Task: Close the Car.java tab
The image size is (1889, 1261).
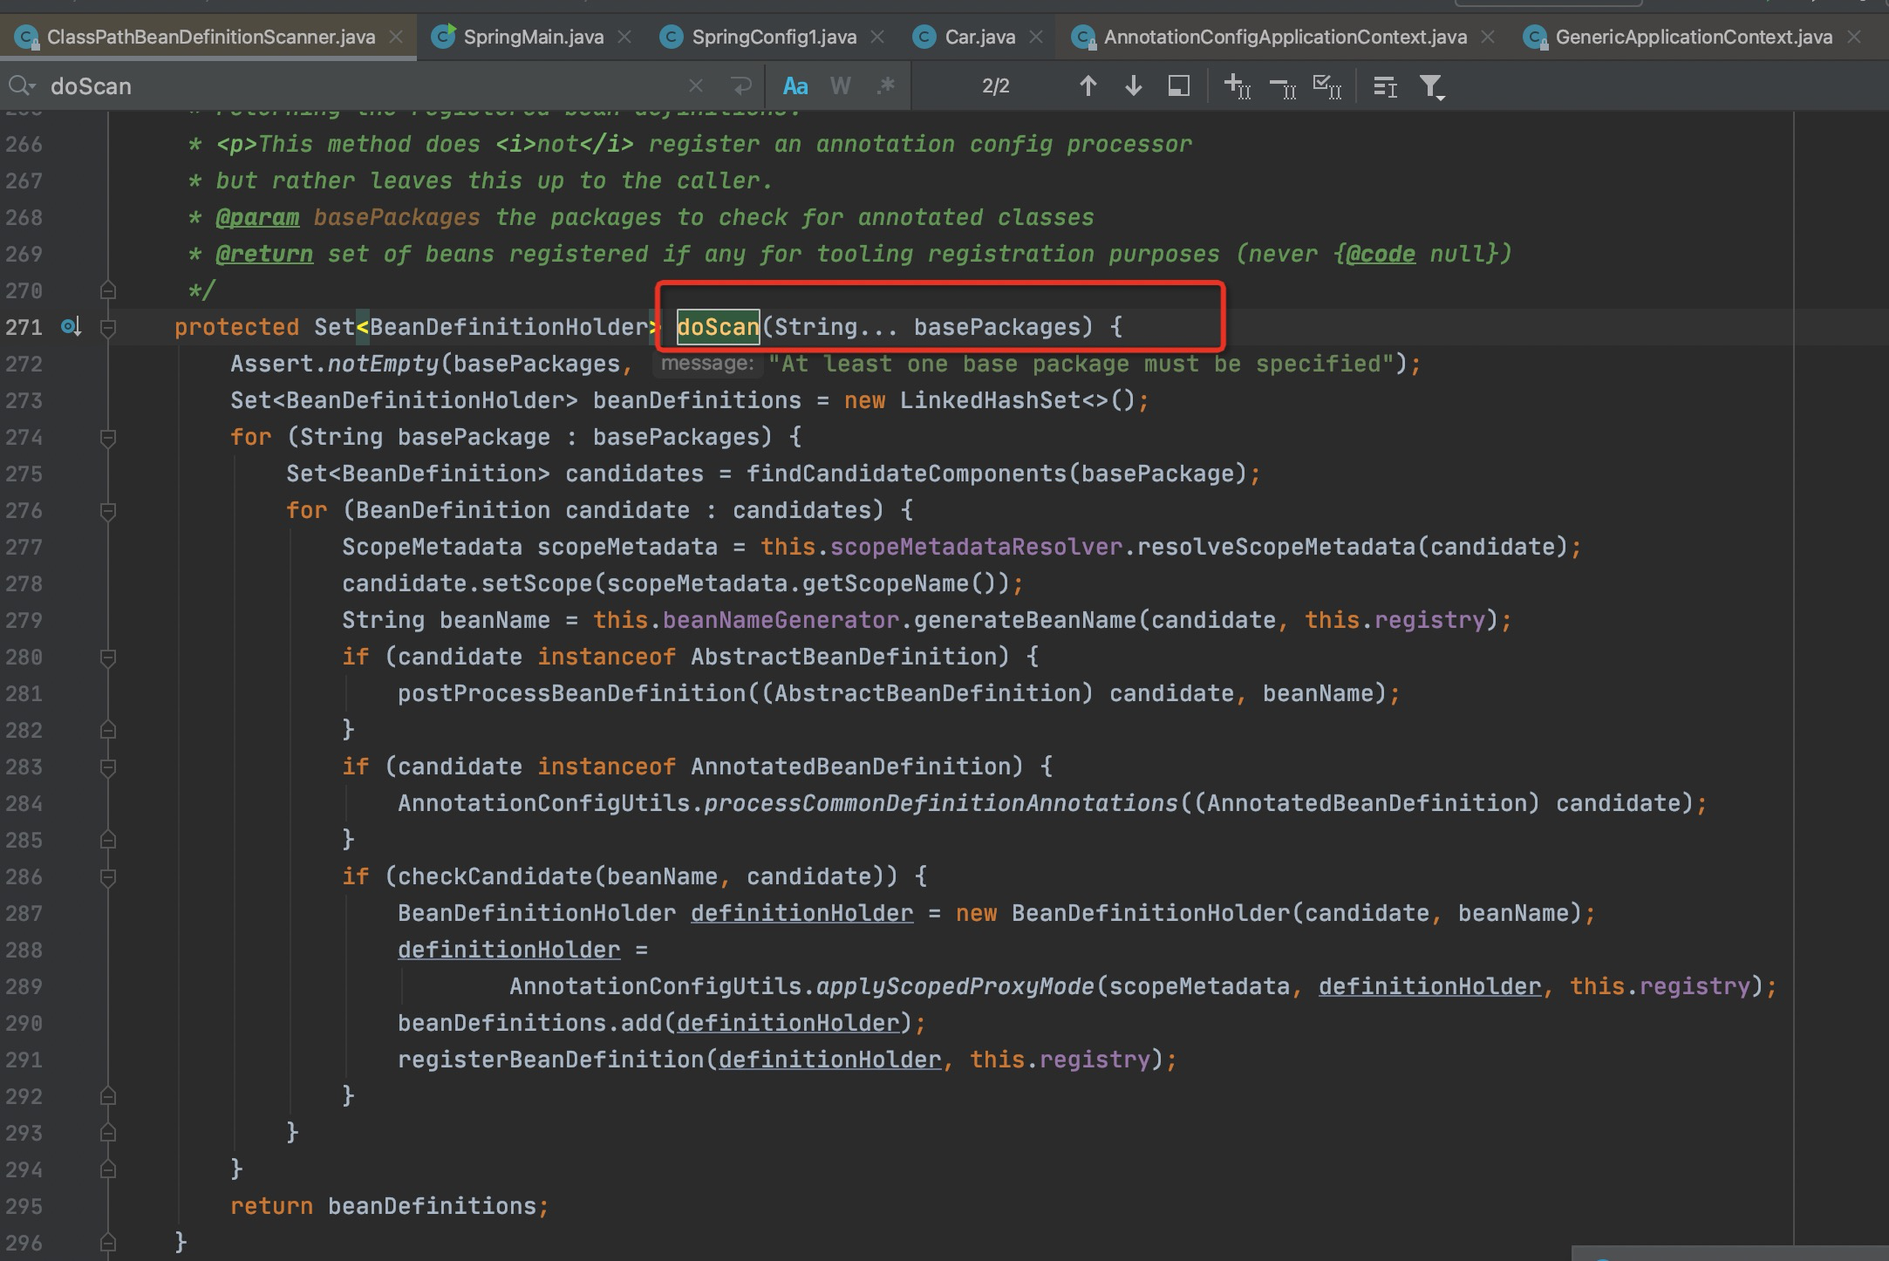Action: 1036,37
